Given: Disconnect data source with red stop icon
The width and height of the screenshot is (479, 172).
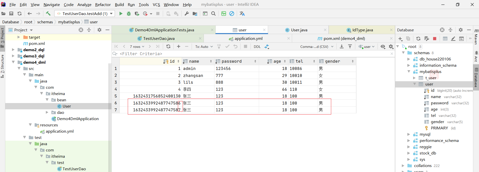Looking at the screenshot, I should 435,39.
